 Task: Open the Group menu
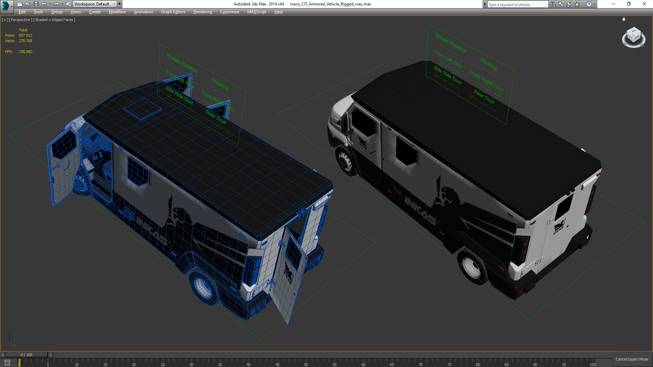coord(57,12)
